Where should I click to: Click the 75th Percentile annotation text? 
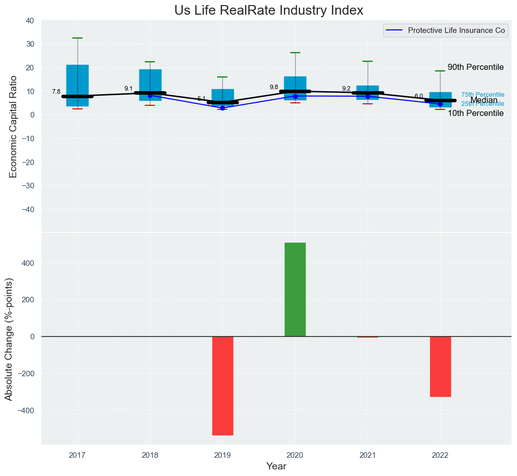(483, 95)
